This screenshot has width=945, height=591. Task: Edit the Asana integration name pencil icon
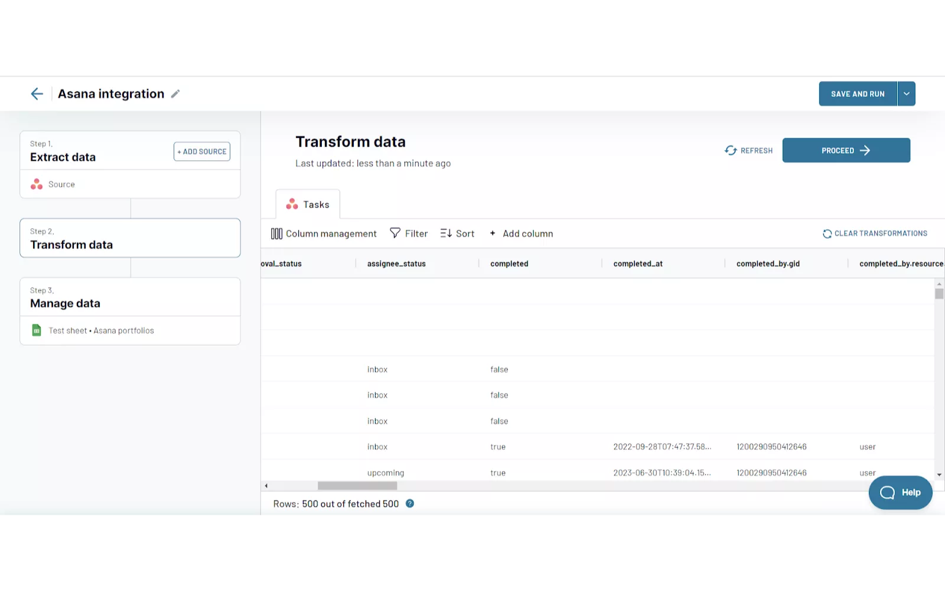[175, 94]
